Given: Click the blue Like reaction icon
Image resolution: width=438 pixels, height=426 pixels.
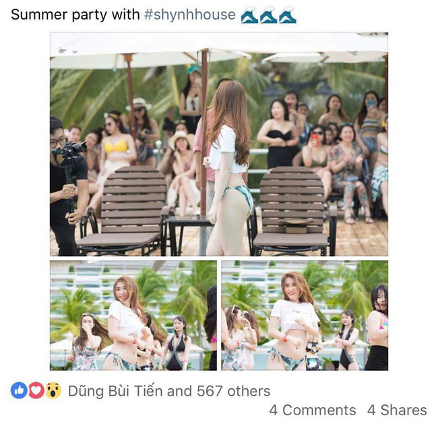Looking at the screenshot, I should pos(19,390).
